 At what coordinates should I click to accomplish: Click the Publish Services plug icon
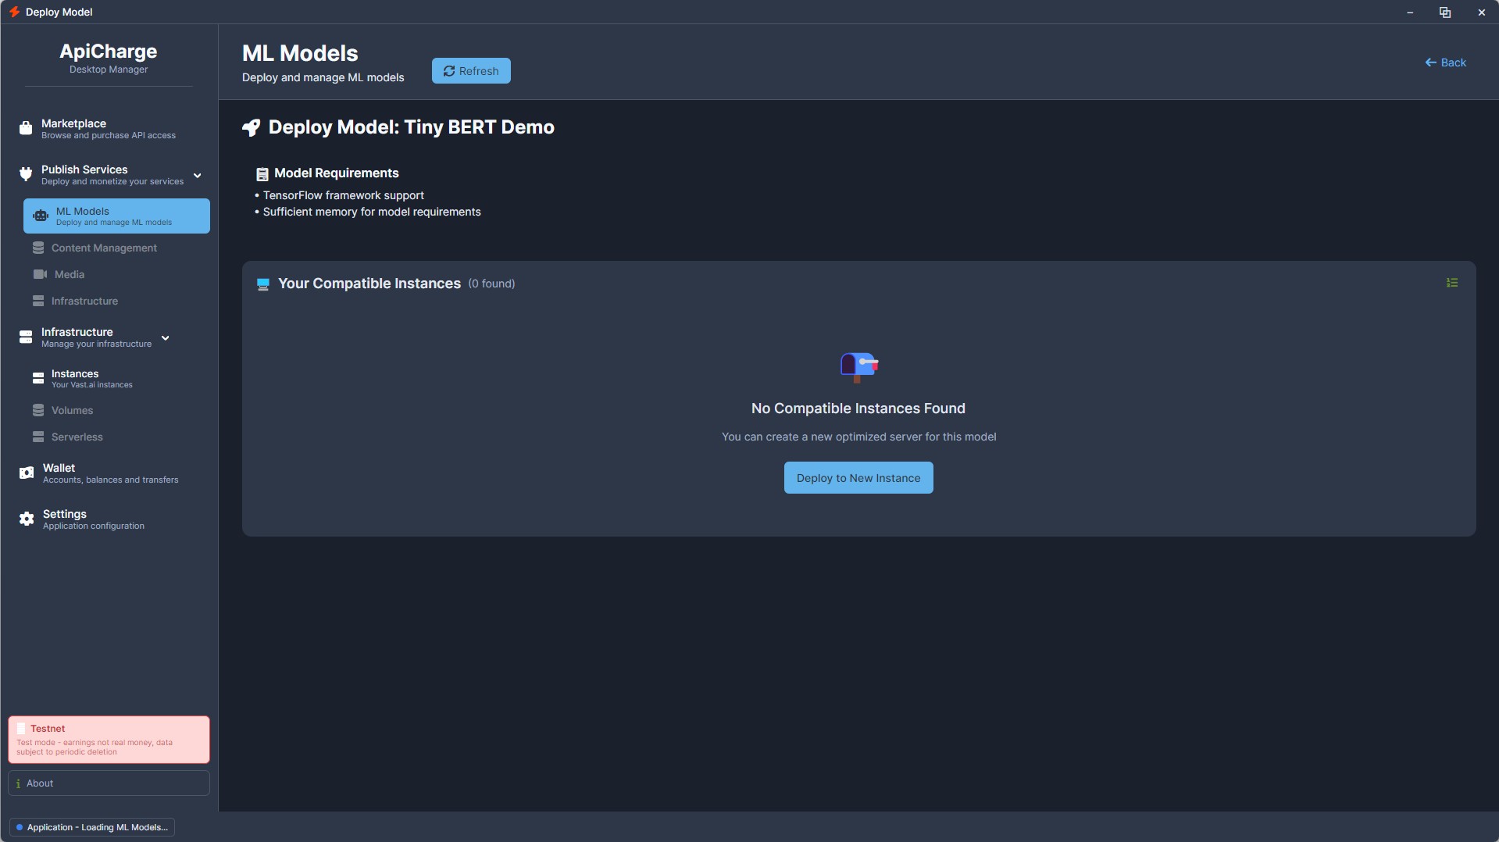26,174
